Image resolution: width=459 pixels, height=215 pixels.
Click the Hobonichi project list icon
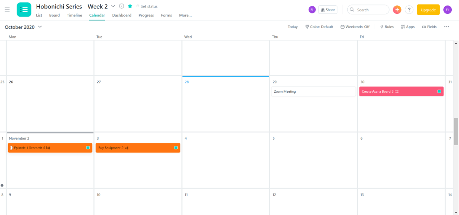pos(24,9)
